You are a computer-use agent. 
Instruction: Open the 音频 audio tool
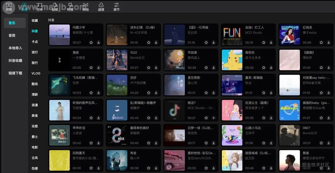(24, 7)
